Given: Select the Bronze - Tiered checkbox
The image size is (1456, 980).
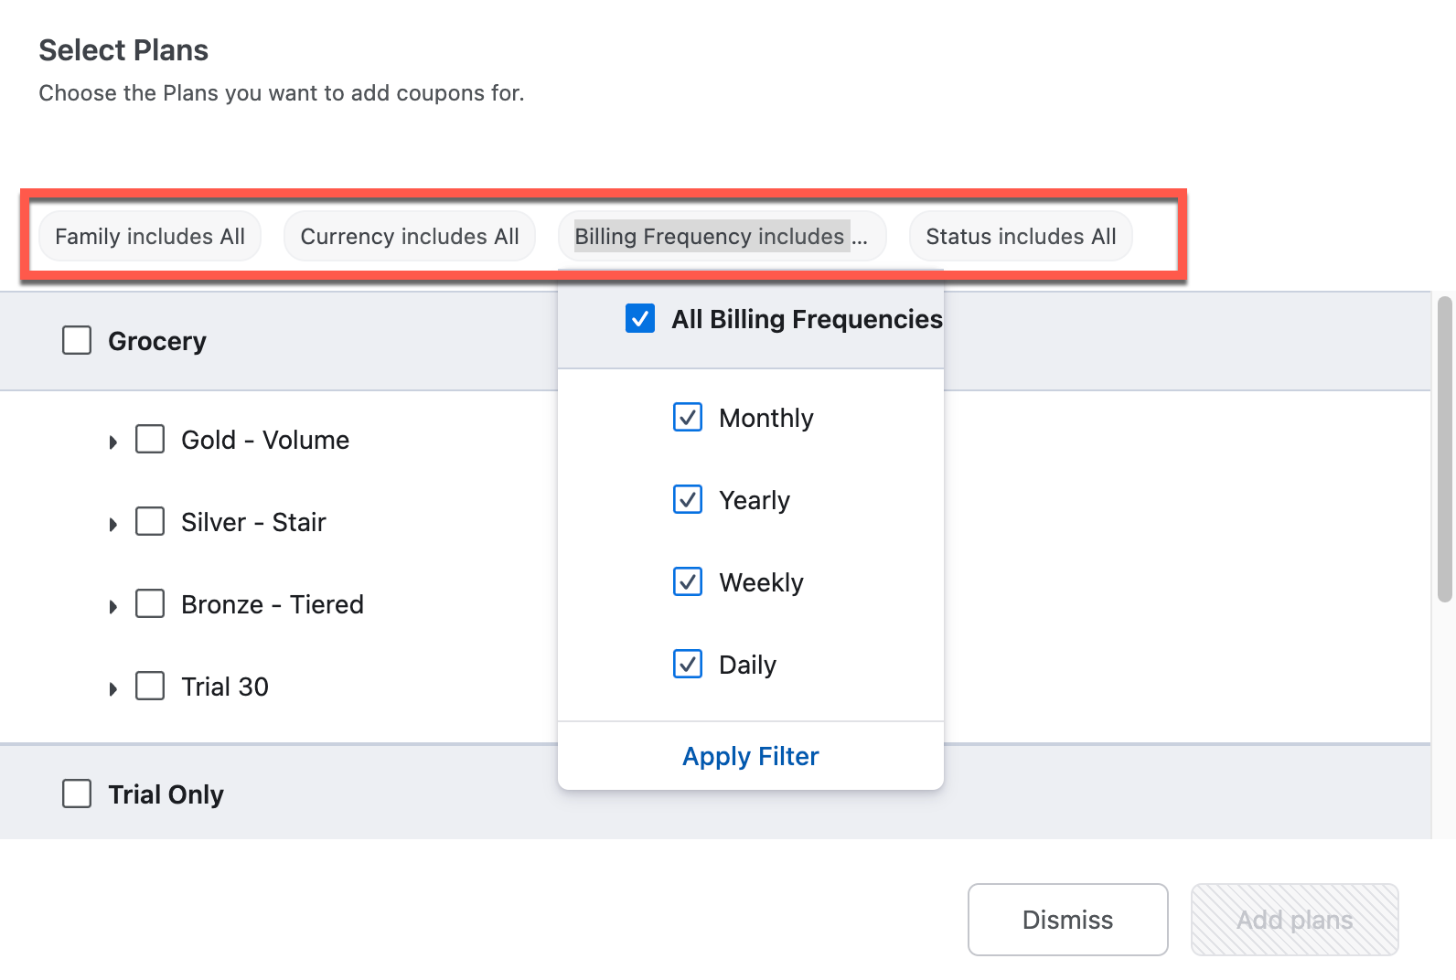Looking at the screenshot, I should pyautogui.click(x=150, y=604).
